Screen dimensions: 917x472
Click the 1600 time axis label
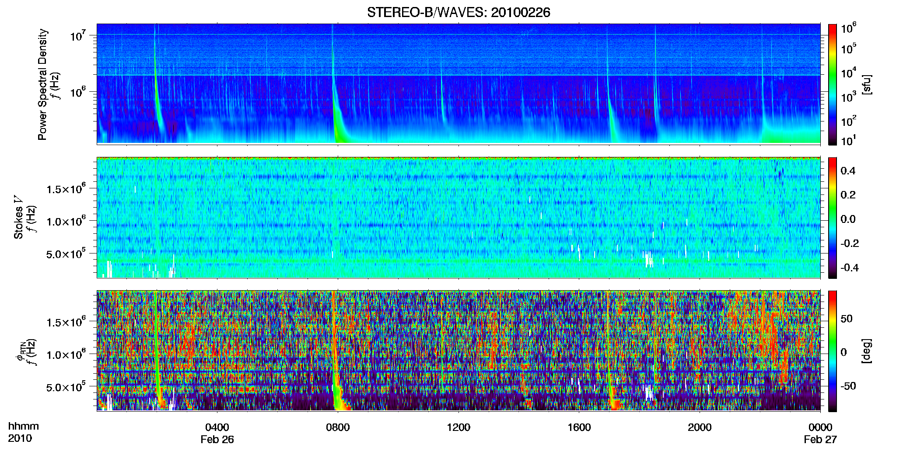point(579,427)
